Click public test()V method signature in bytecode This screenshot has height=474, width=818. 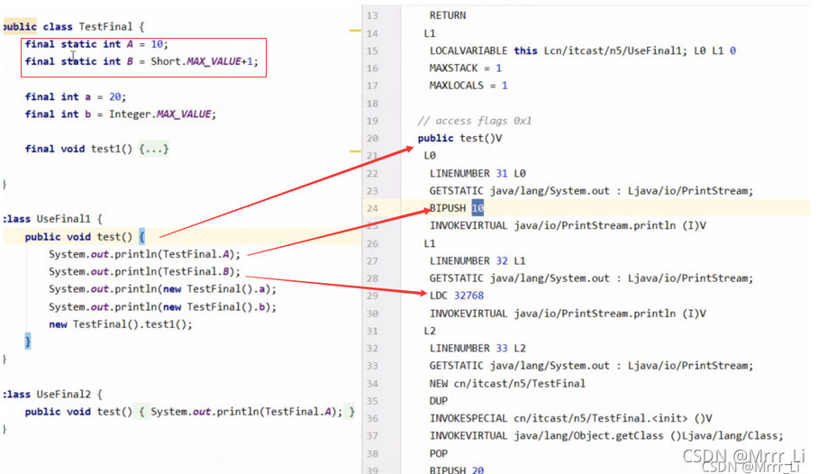tap(459, 139)
